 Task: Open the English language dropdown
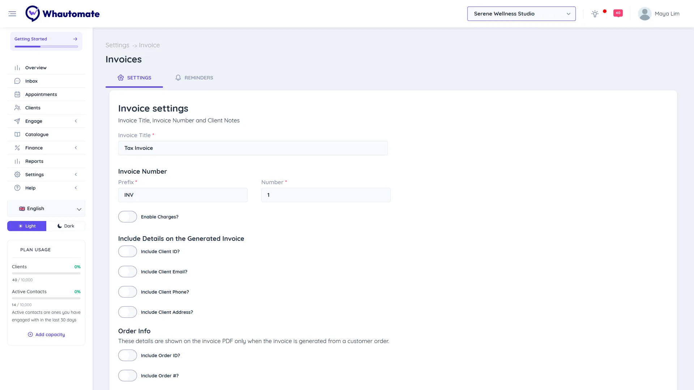(46, 209)
